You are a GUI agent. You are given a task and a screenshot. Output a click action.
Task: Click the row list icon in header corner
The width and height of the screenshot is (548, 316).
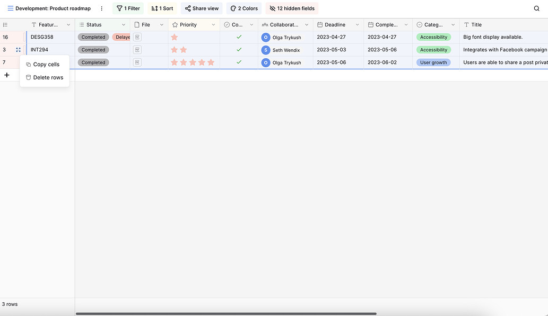point(5,24)
